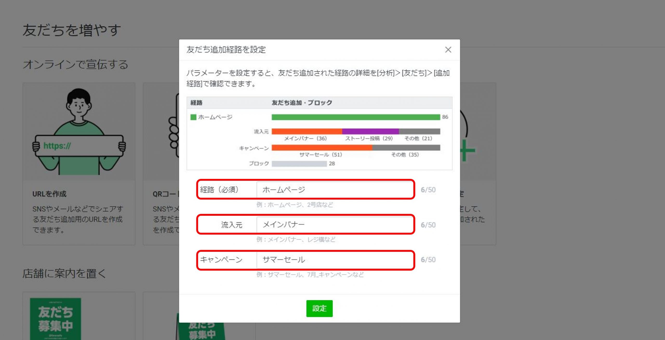Image resolution: width=665 pixels, height=340 pixels.
Task: Click the grey その他 (21) bar segment
Action: 420,131
